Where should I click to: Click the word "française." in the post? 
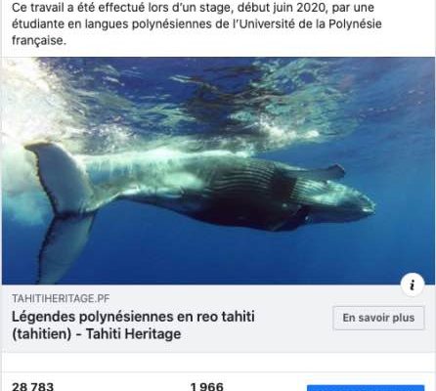click(39, 40)
